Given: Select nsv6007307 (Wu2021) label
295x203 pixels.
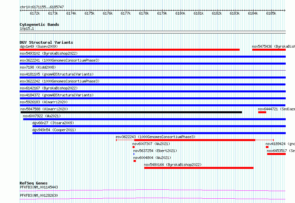Looking at the screenshot, I should pyautogui.click(x=151, y=144).
